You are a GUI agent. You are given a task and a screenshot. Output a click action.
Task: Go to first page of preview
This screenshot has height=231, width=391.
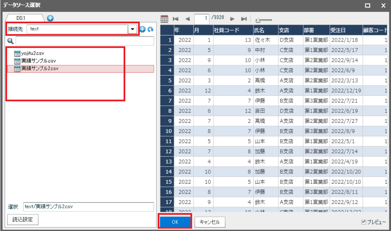click(x=176, y=19)
